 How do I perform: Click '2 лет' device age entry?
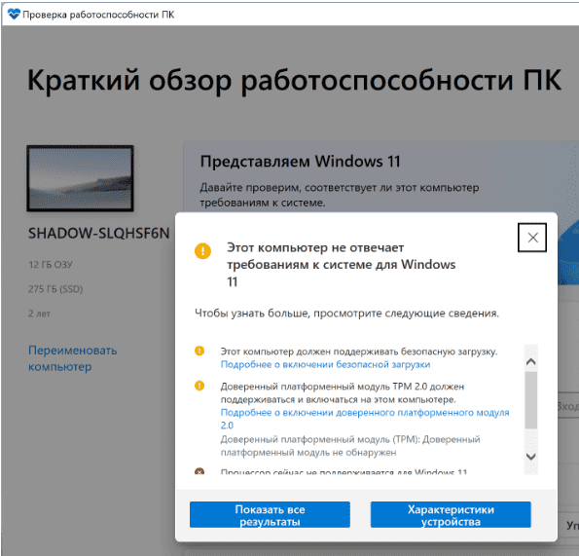coord(39,314)
